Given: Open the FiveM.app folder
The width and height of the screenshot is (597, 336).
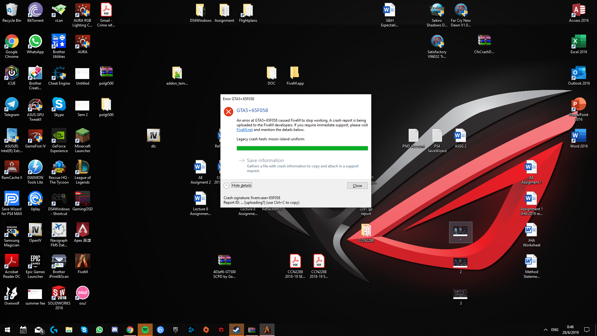Looking at the screenshot, I should [295, 73].
